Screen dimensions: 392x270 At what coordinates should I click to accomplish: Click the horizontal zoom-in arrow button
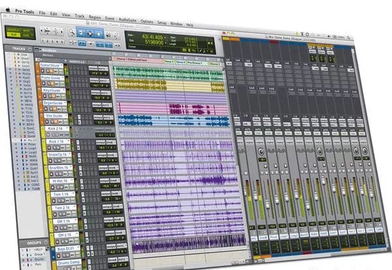coord(61,32)
